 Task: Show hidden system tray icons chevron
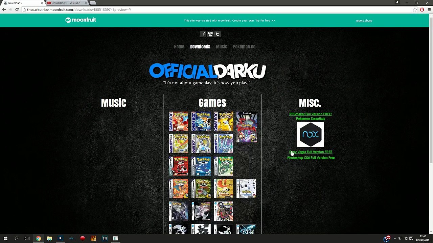395,239
